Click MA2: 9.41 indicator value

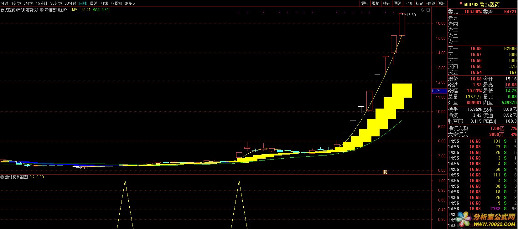(101, 10)
